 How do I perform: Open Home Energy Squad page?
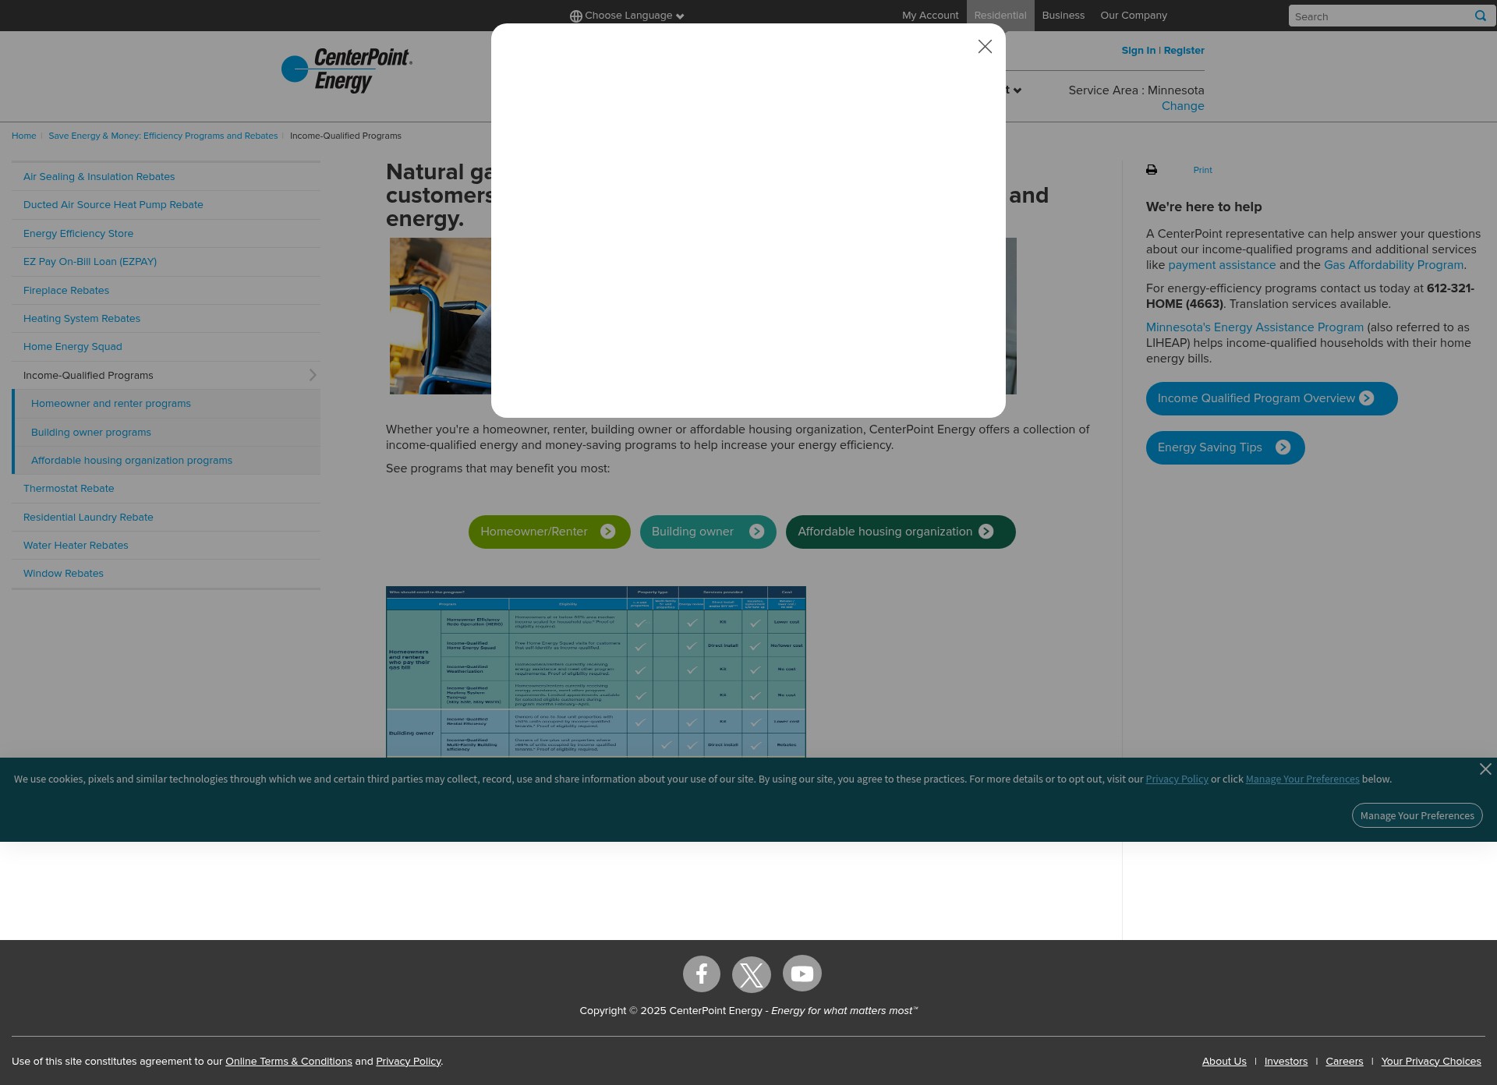click(x=73, y=347)
